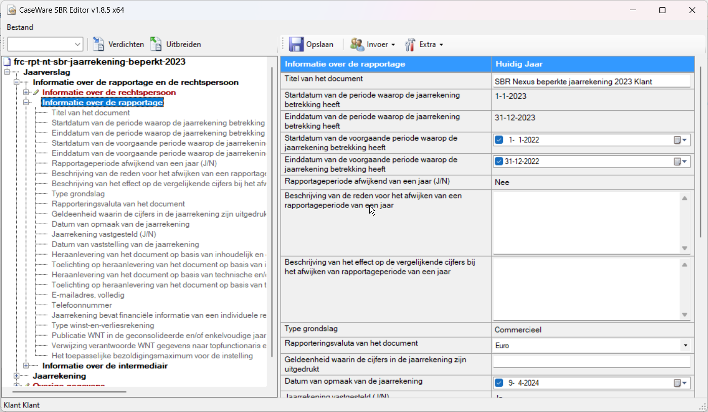The height and width of the screenshot is (412, 708).
Task: Click the Invoer button label
Action: (x=377, y=45)
